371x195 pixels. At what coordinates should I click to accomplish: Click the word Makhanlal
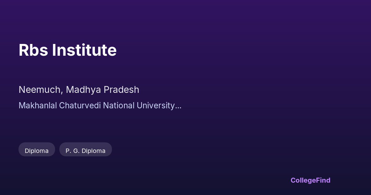(x=38, y=106)
